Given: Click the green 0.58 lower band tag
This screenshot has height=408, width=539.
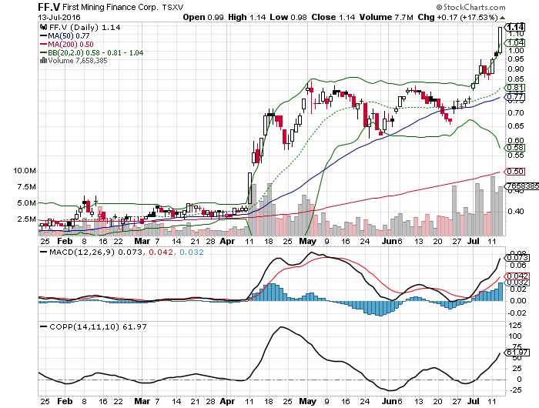Looking at the screenshot, I should 514,148.
